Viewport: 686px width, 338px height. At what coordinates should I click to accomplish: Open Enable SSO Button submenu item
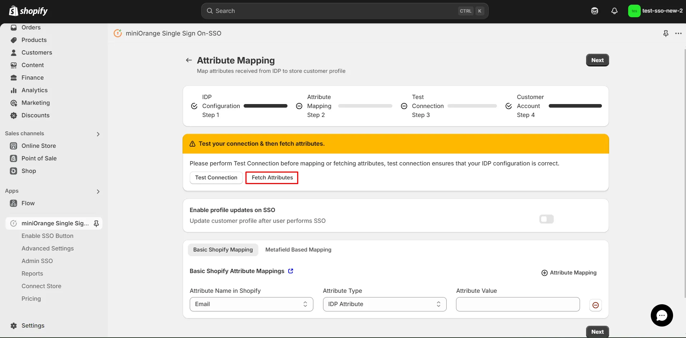(47, 236)
